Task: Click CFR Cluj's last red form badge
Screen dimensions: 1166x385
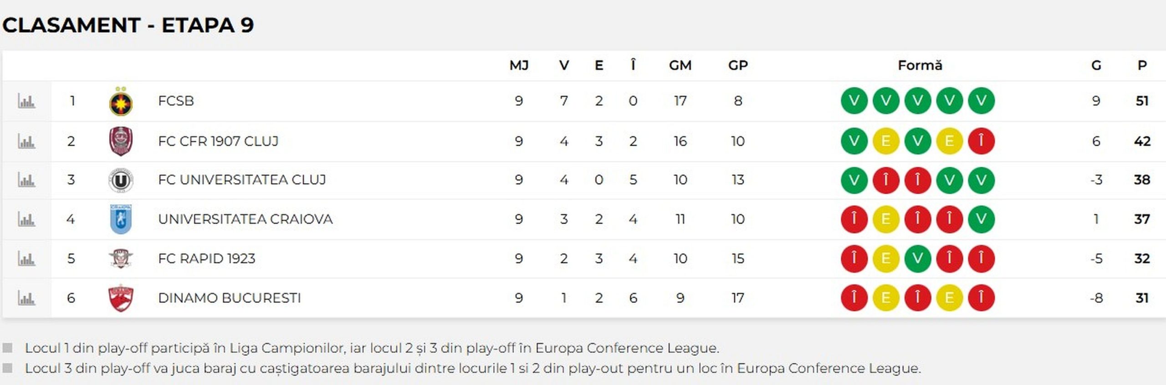Action: pyautogui.click(x=981, y=141)
